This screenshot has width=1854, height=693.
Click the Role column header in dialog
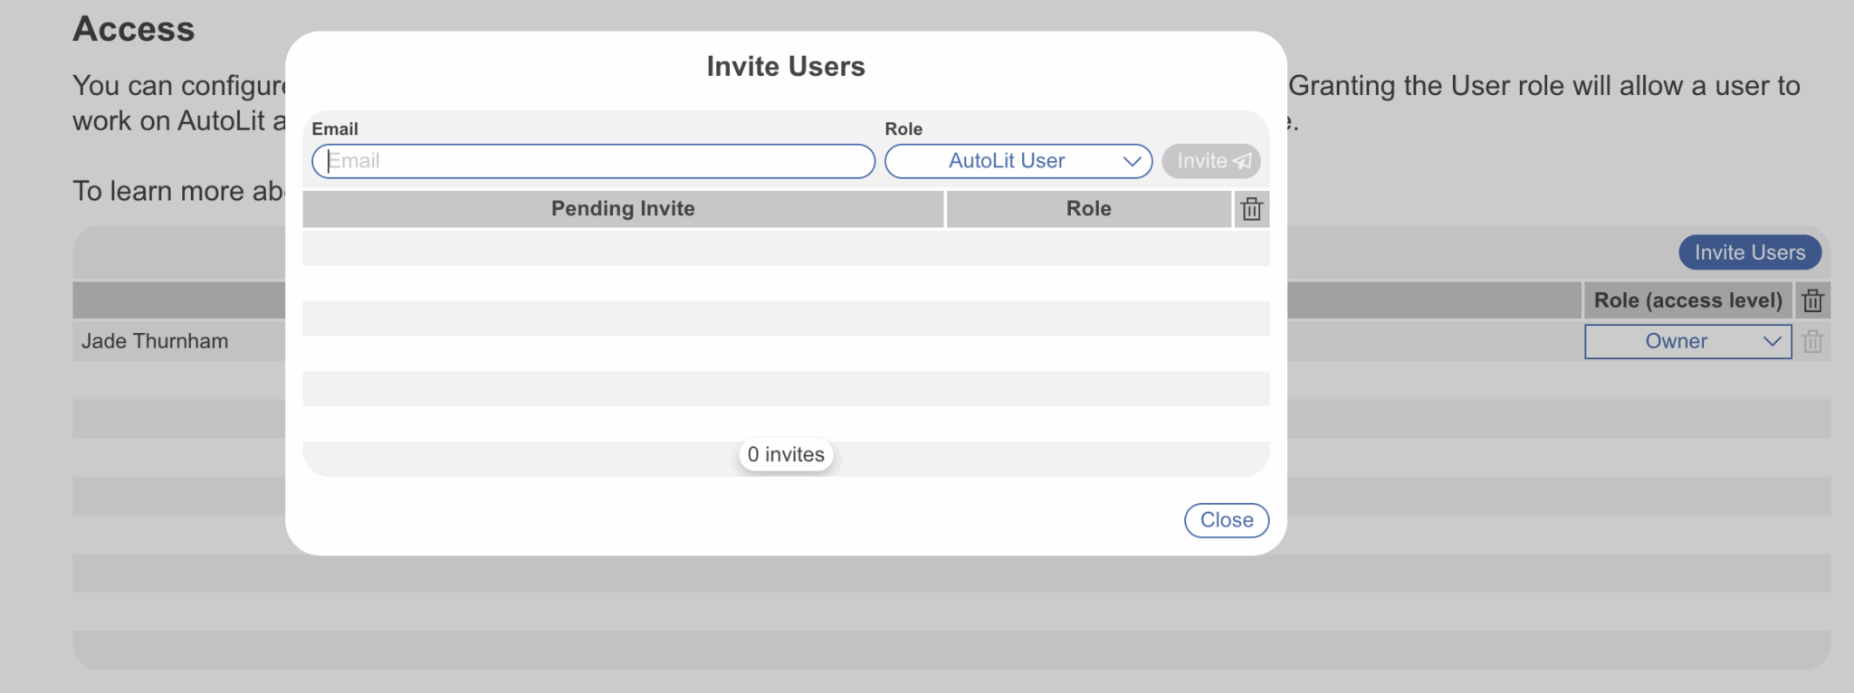[x=1089, y=209]
